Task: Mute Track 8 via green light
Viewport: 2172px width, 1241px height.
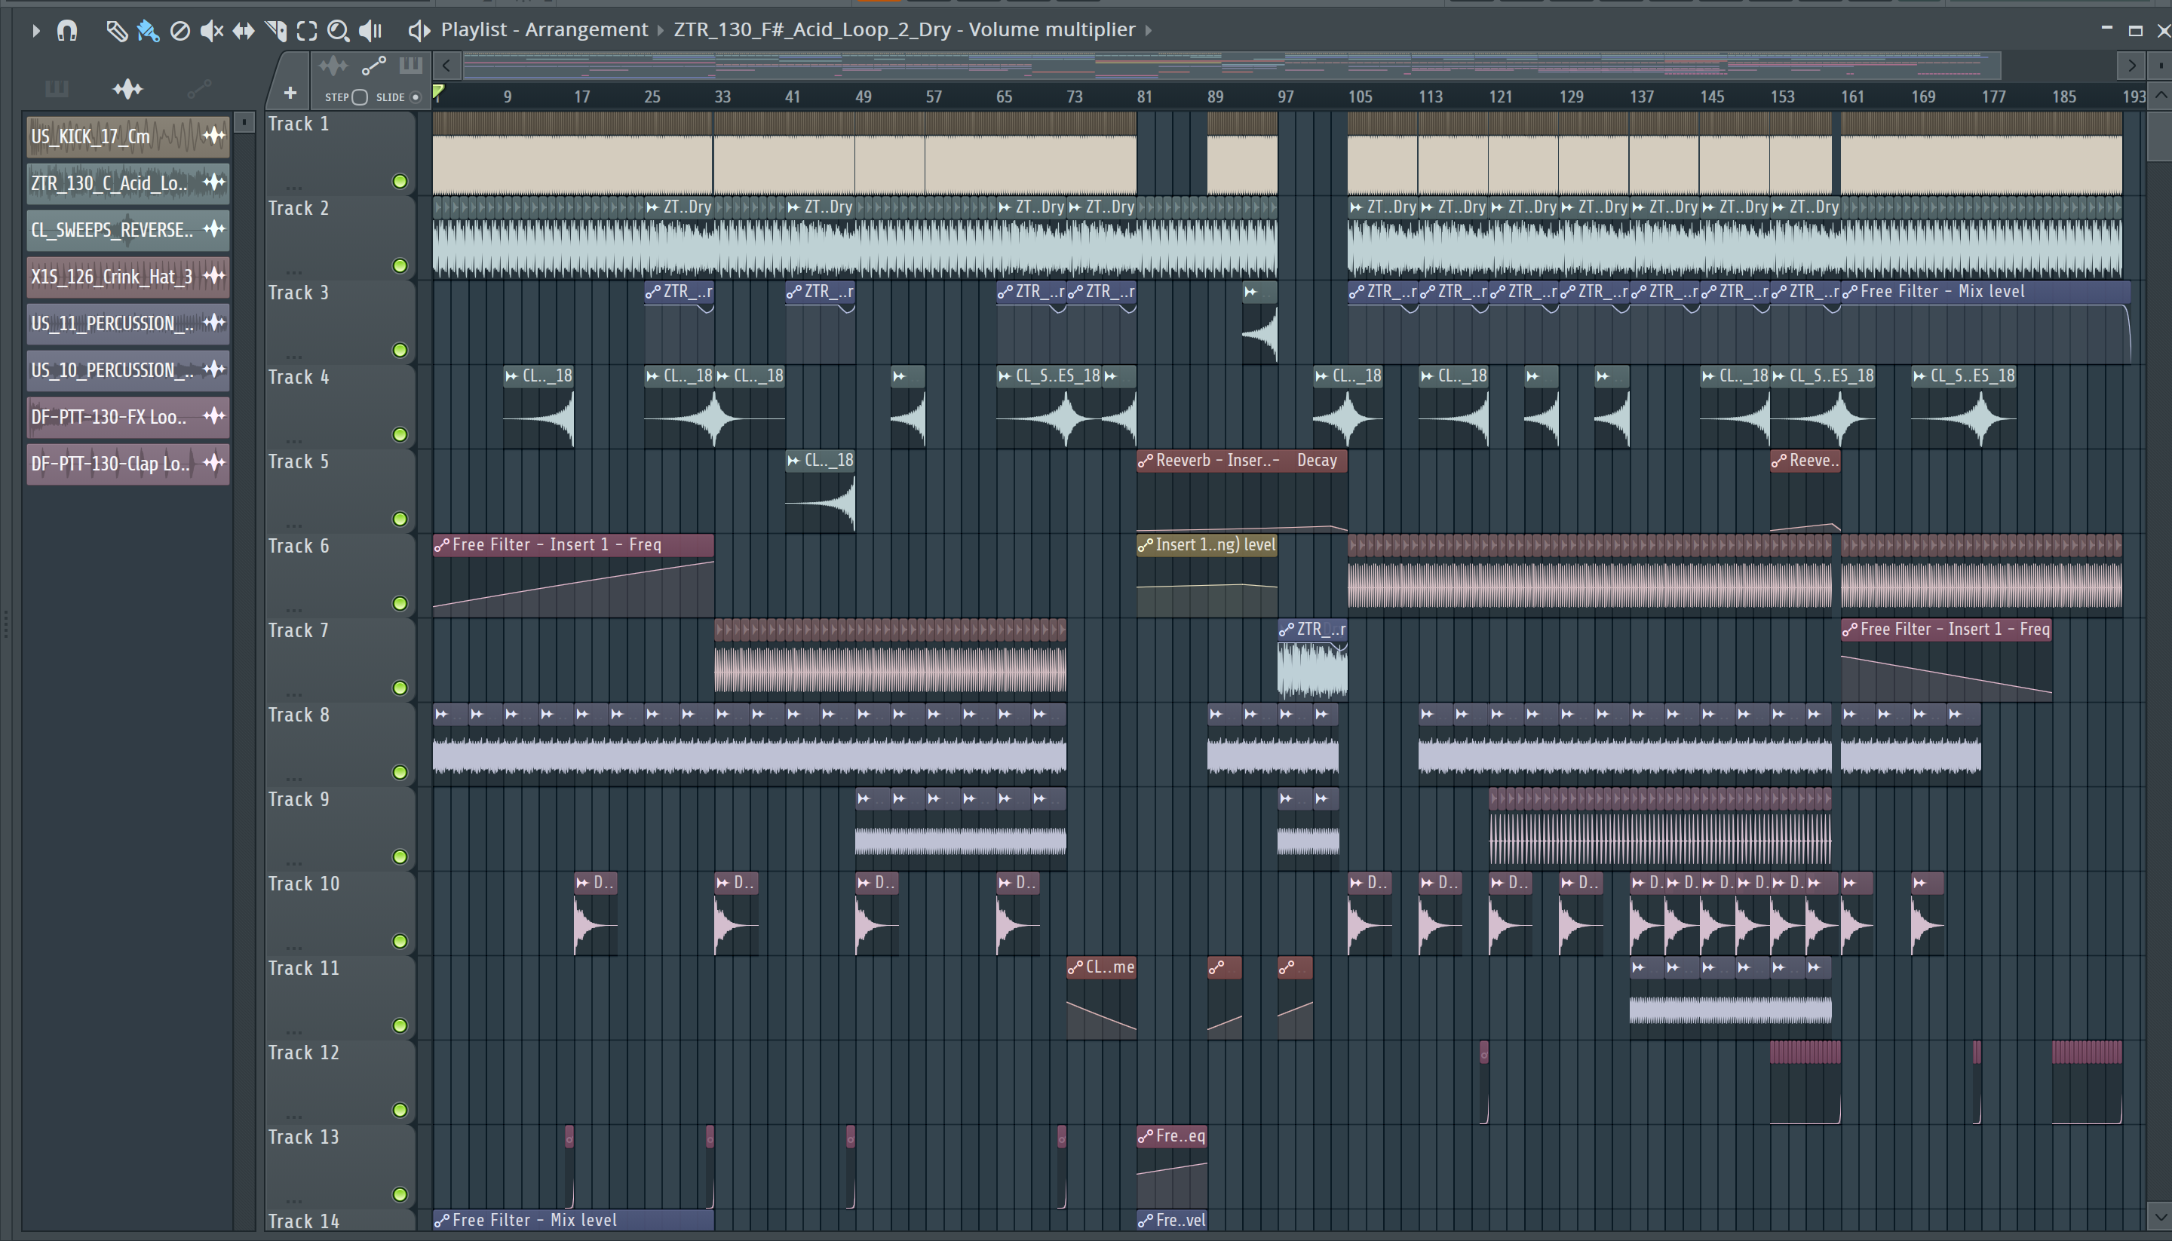Action: click(400, 772)
